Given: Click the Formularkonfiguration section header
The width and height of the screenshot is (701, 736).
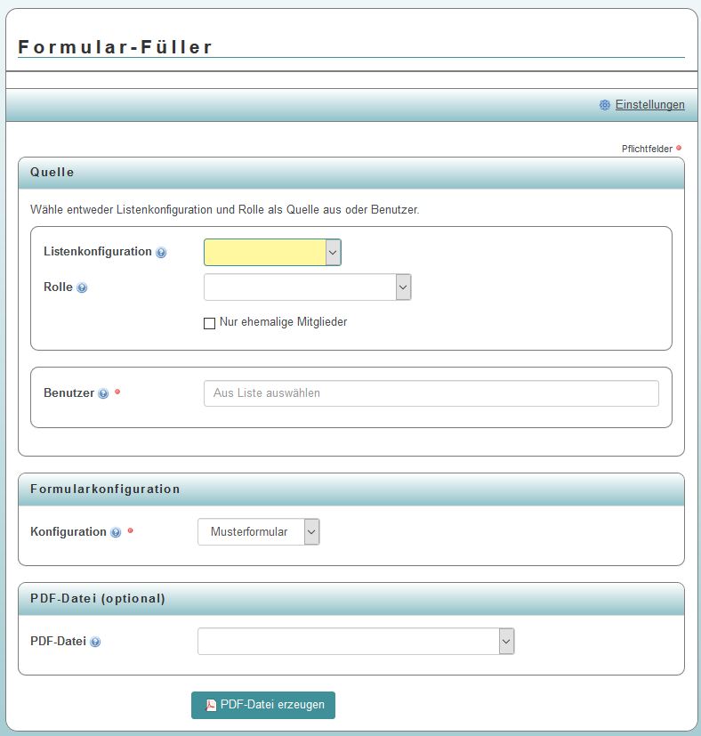Looking at the screenshot, I should coord(105,489).
